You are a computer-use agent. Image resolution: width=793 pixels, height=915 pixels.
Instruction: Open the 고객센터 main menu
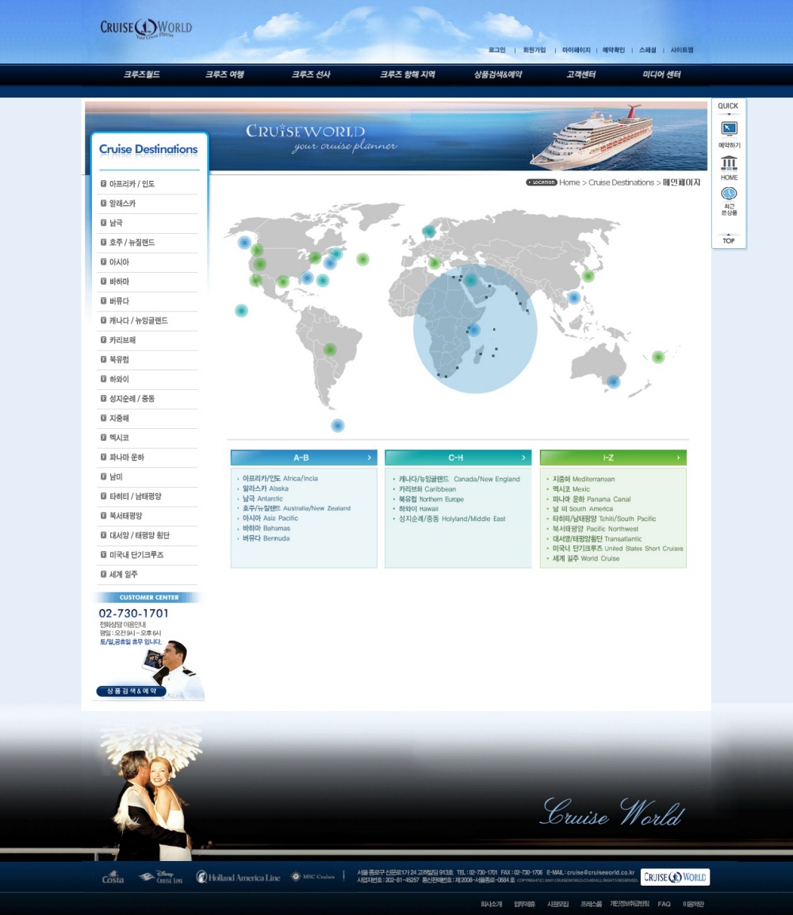point(580,75)
